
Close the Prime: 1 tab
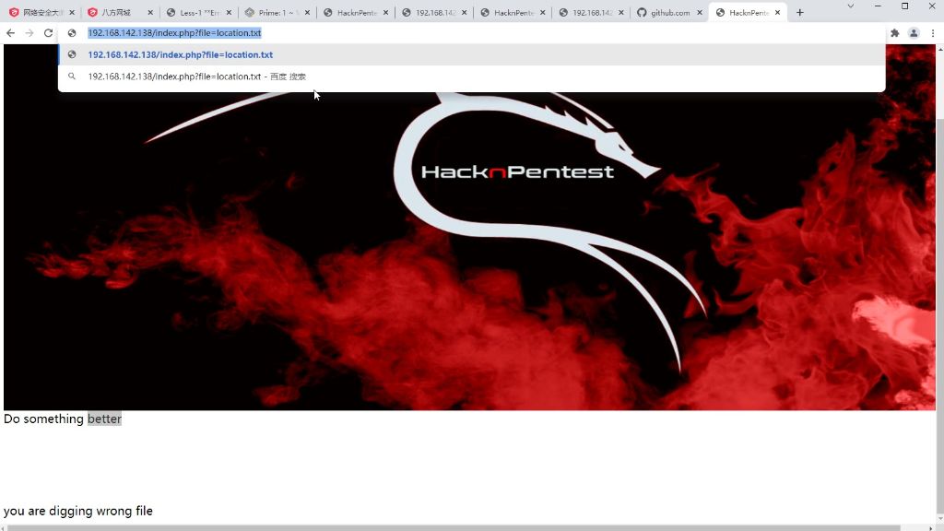point(307,13)
